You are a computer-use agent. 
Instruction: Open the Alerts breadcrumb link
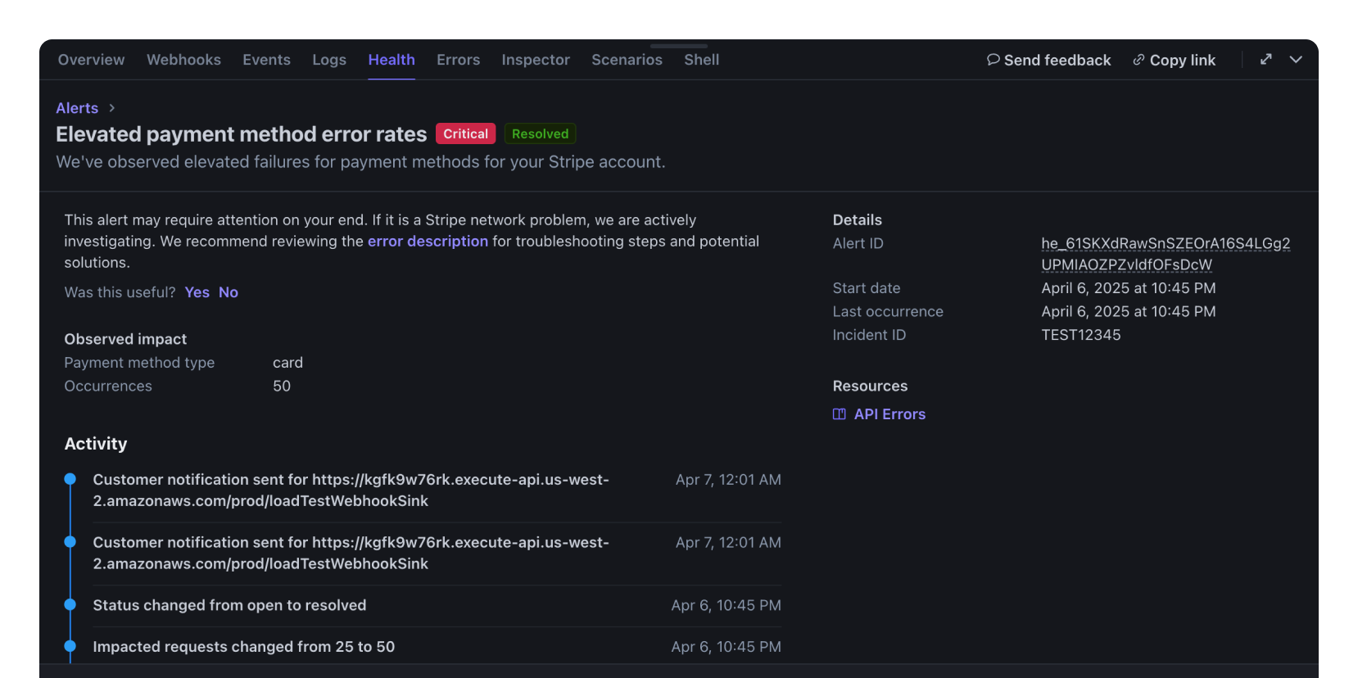(77, 108)
